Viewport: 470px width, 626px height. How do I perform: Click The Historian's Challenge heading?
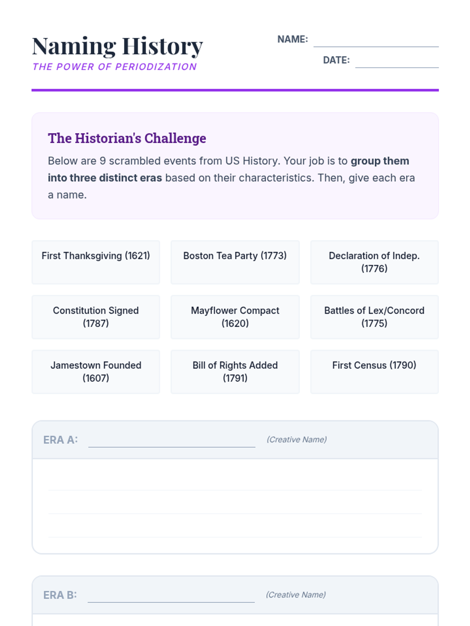[x=127, y=138]
